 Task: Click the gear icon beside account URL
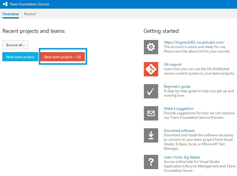point(151,47)
